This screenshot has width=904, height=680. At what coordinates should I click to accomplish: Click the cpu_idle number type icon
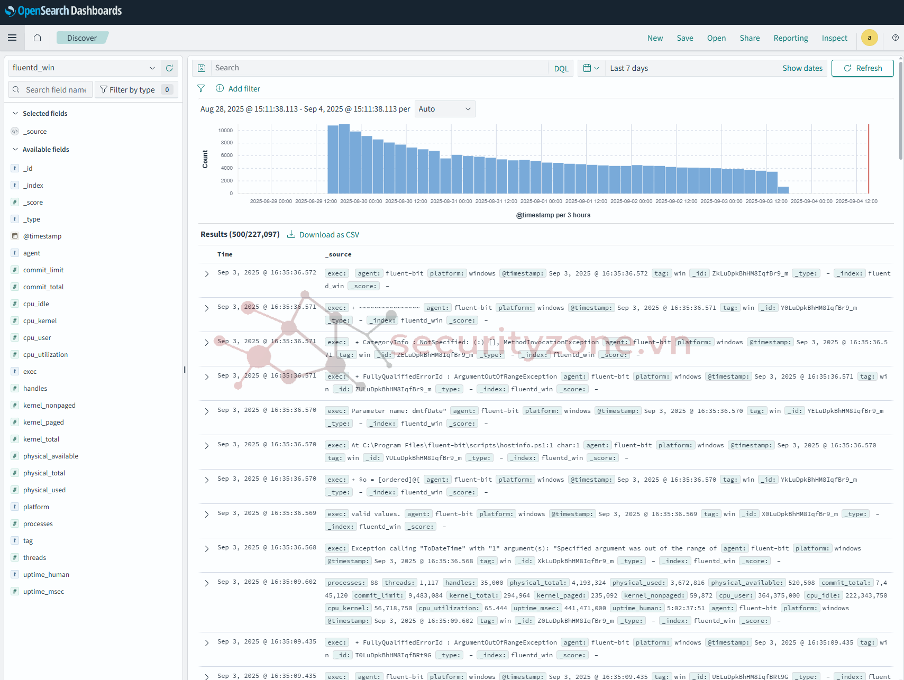[15, 304]
